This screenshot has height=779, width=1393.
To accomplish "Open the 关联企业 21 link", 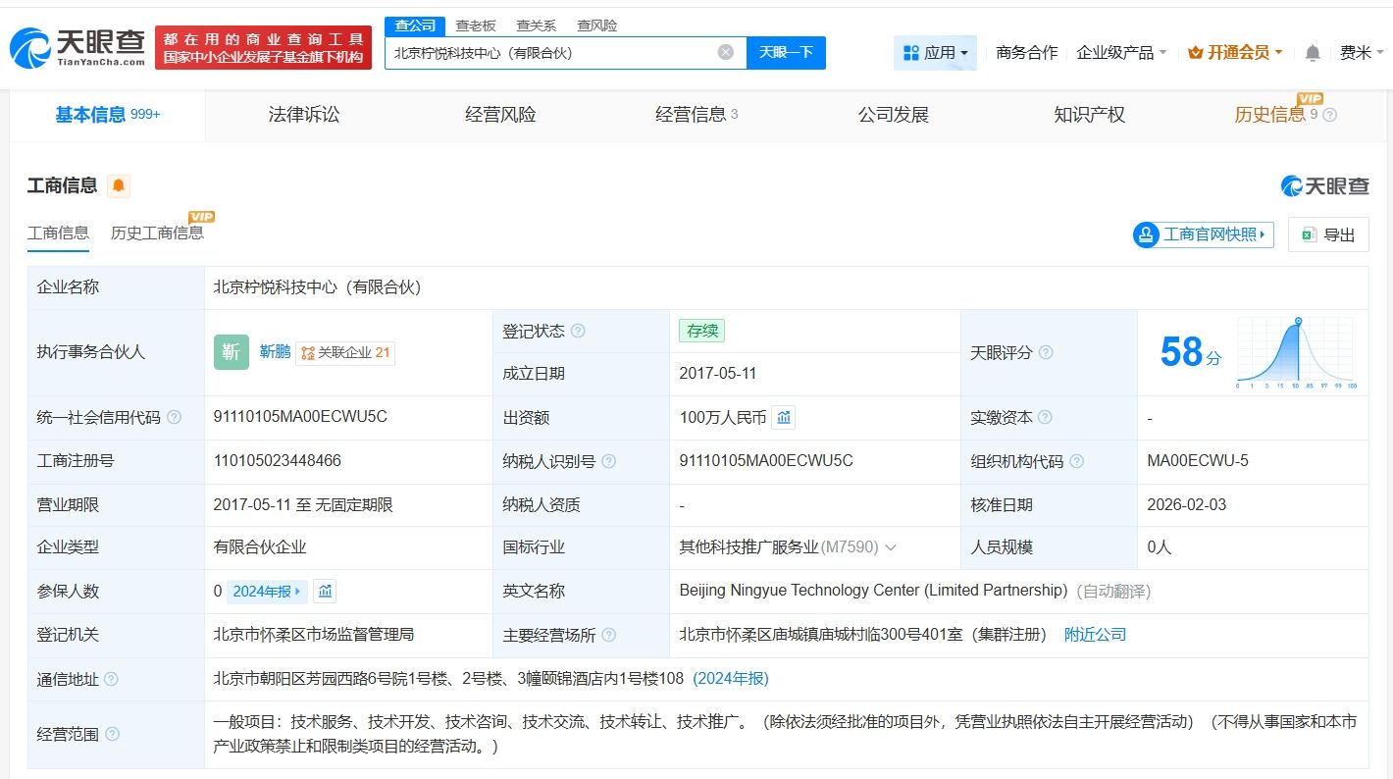I will (345, 352).
